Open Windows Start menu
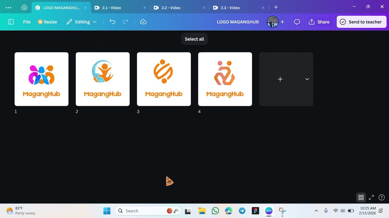Screen dimensions: 389x218 pos(107,211)
